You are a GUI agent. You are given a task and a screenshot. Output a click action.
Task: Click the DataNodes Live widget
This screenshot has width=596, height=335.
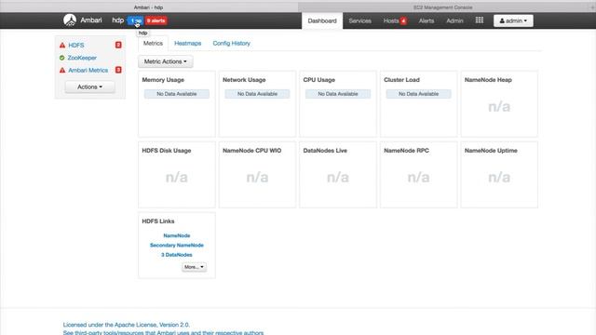338,175
